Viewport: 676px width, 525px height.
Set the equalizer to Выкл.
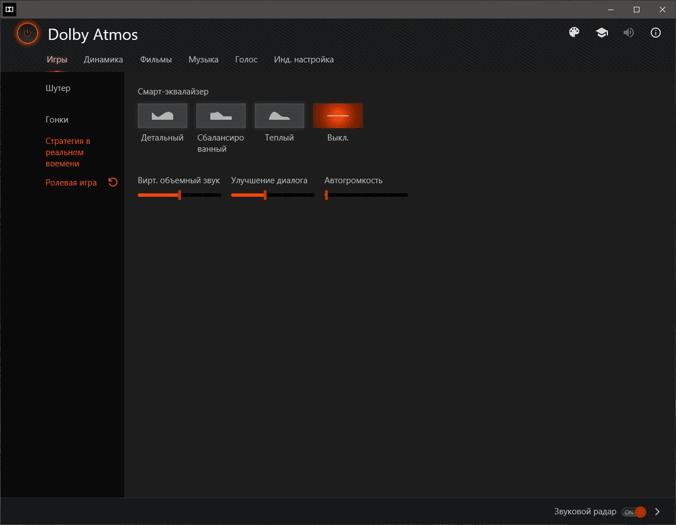point(338,116)
